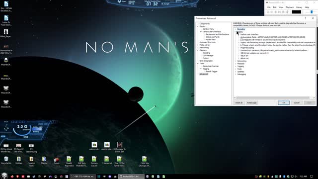Select the Media folder desktop icon
The width and height of the screenshot is (318, 179).
[44, 160]
